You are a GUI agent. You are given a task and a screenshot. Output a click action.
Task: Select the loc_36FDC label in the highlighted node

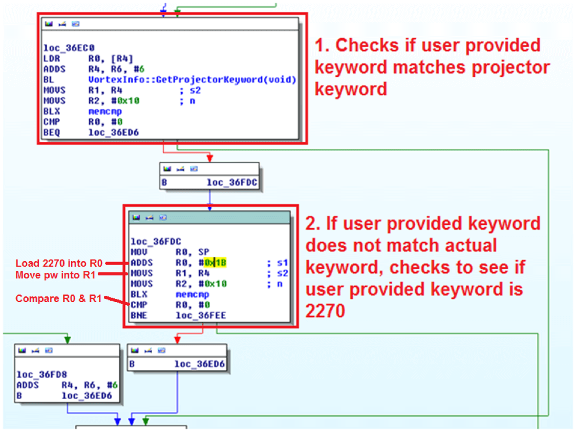tap(156, 242)
